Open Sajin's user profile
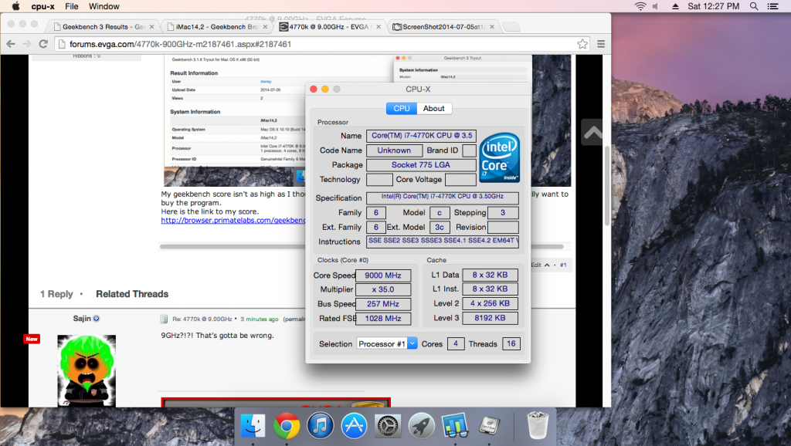 pyautogui.click(x=82, y=319)
